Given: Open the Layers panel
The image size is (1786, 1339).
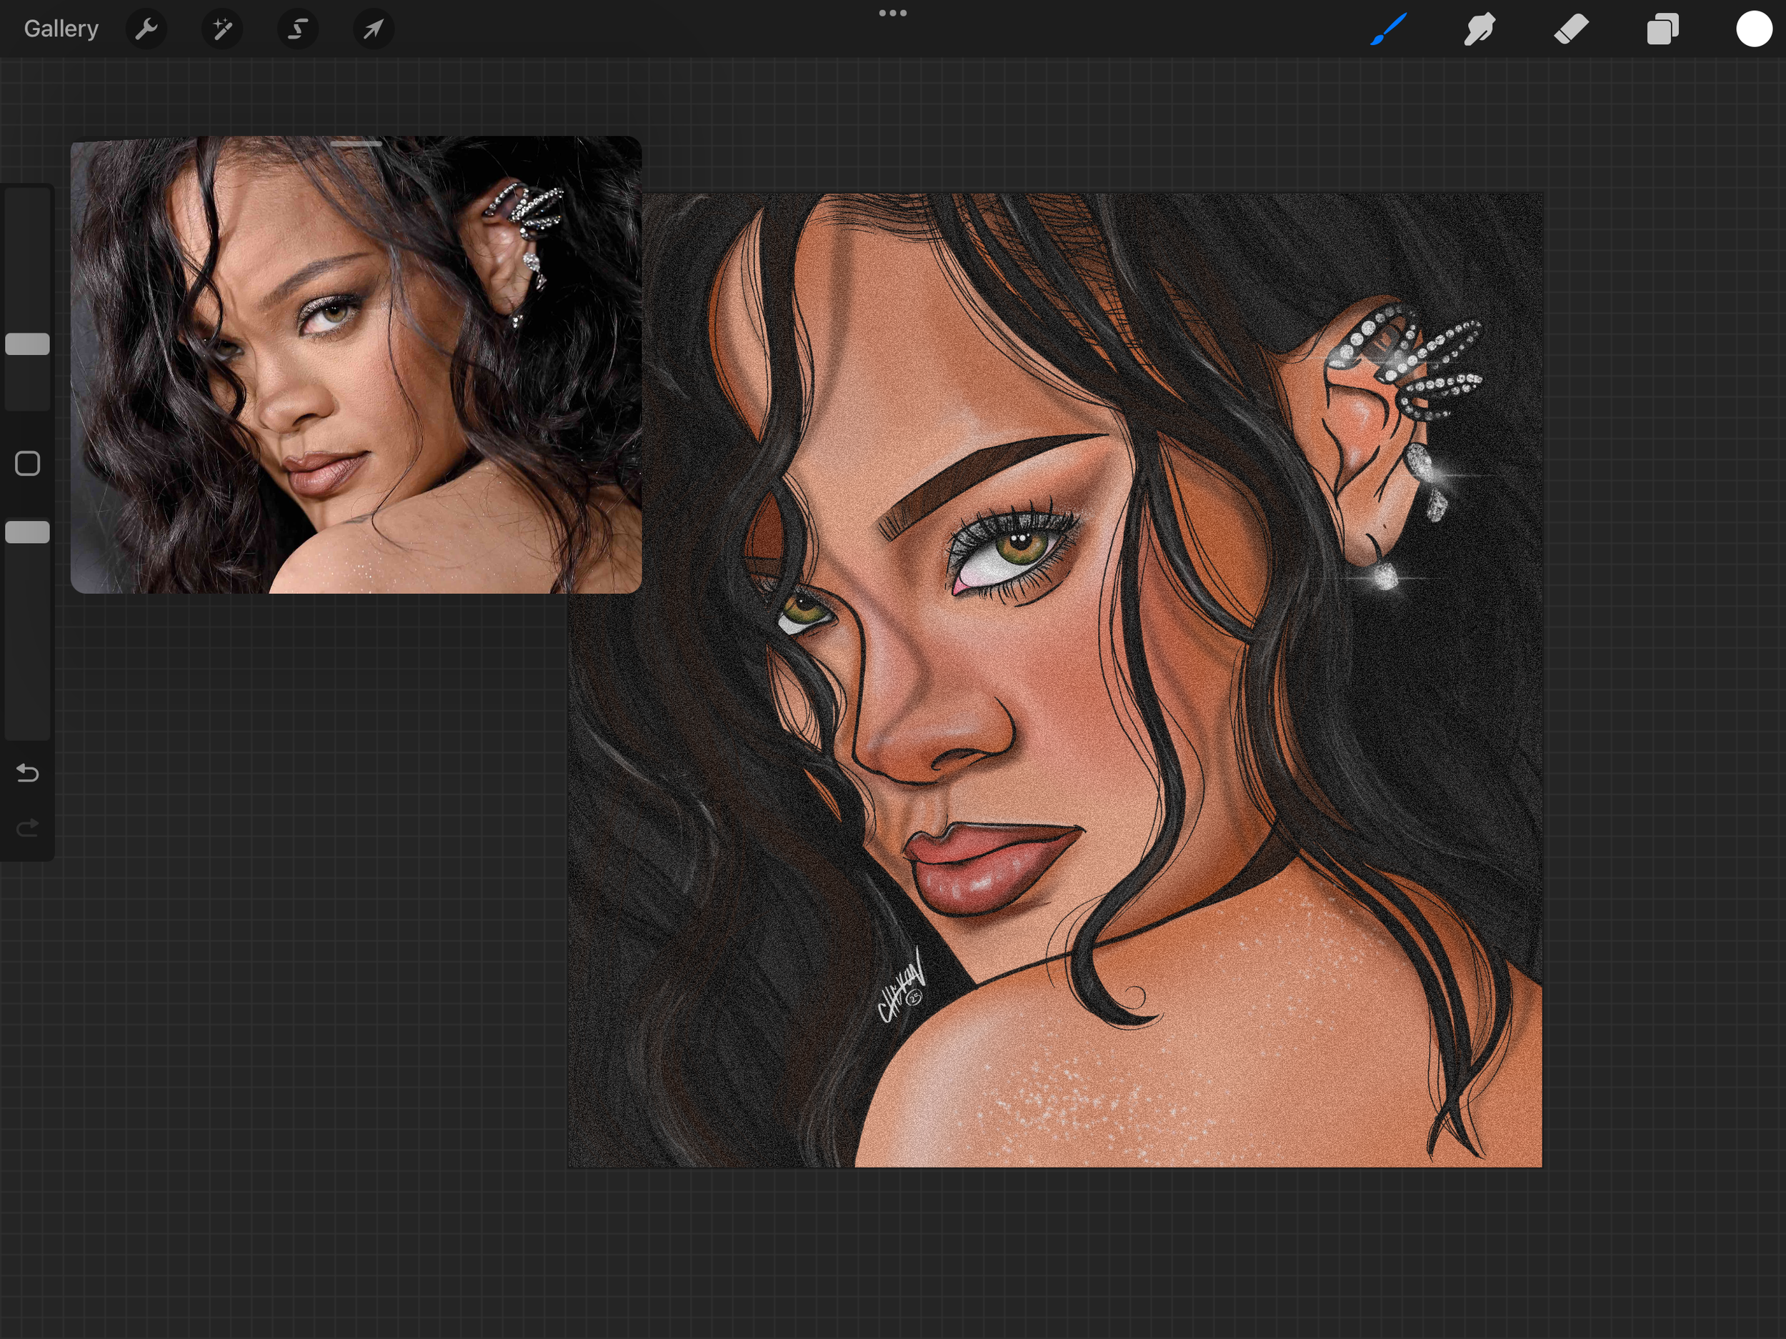Looking at the screenshot, I should (1662, 30).
